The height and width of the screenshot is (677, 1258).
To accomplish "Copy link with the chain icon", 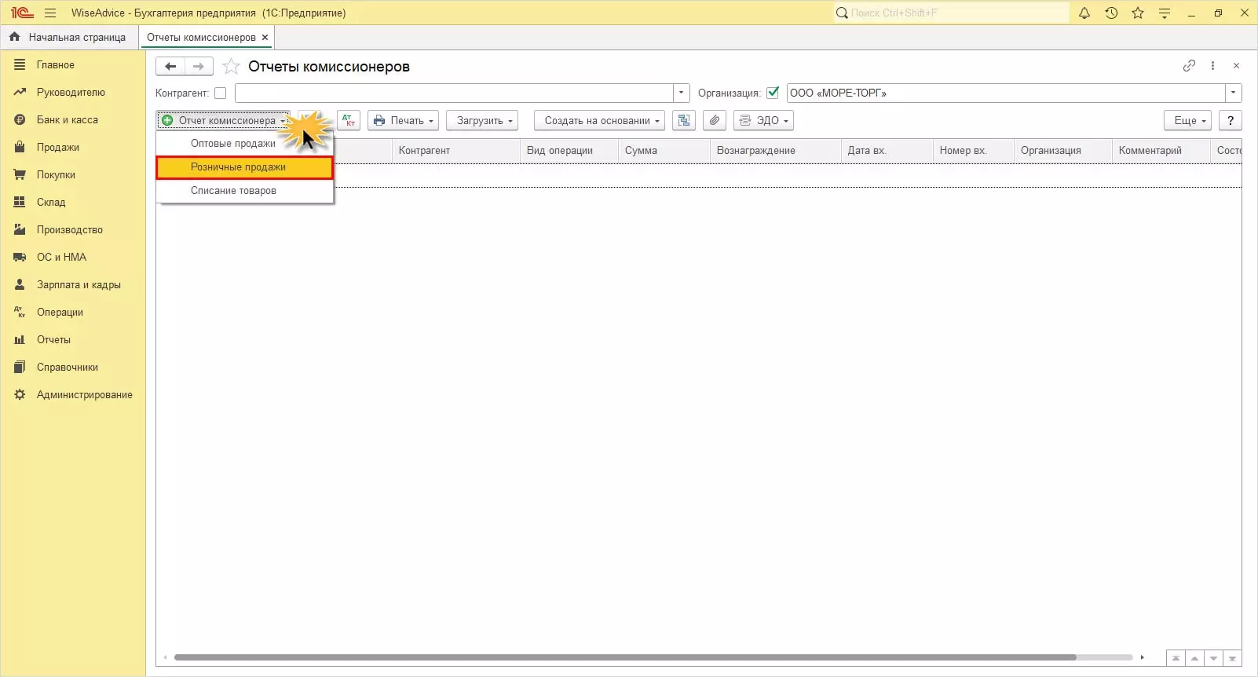I will (x=1189, y=66).
